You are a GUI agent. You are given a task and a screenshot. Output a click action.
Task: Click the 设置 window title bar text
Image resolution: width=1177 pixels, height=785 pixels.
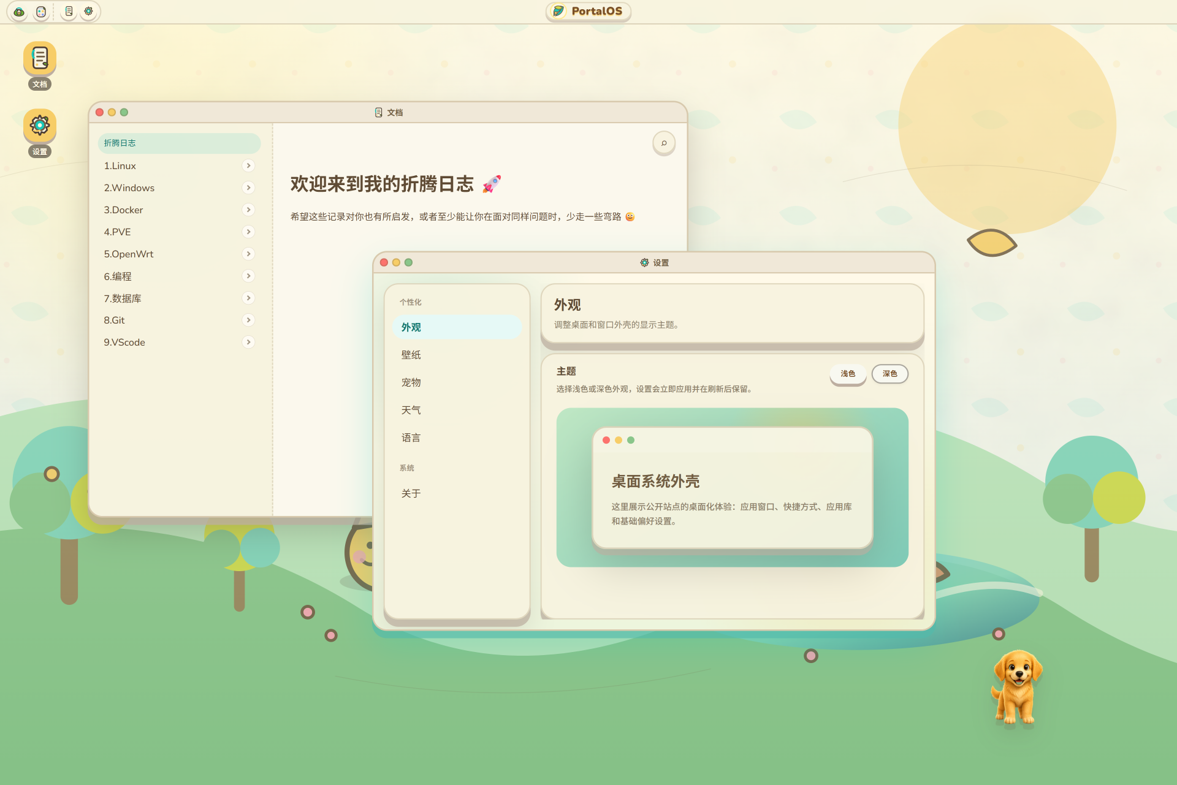click(661, 262)
